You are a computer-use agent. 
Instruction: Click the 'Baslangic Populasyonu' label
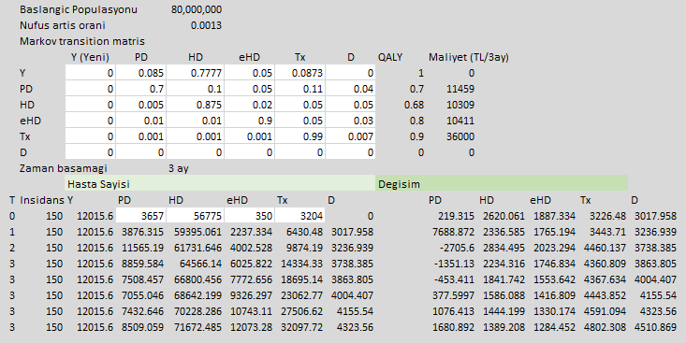point(79,9)
